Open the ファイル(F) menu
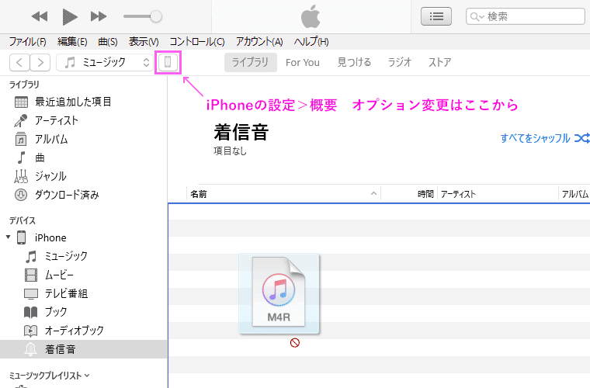 (27, 41)
